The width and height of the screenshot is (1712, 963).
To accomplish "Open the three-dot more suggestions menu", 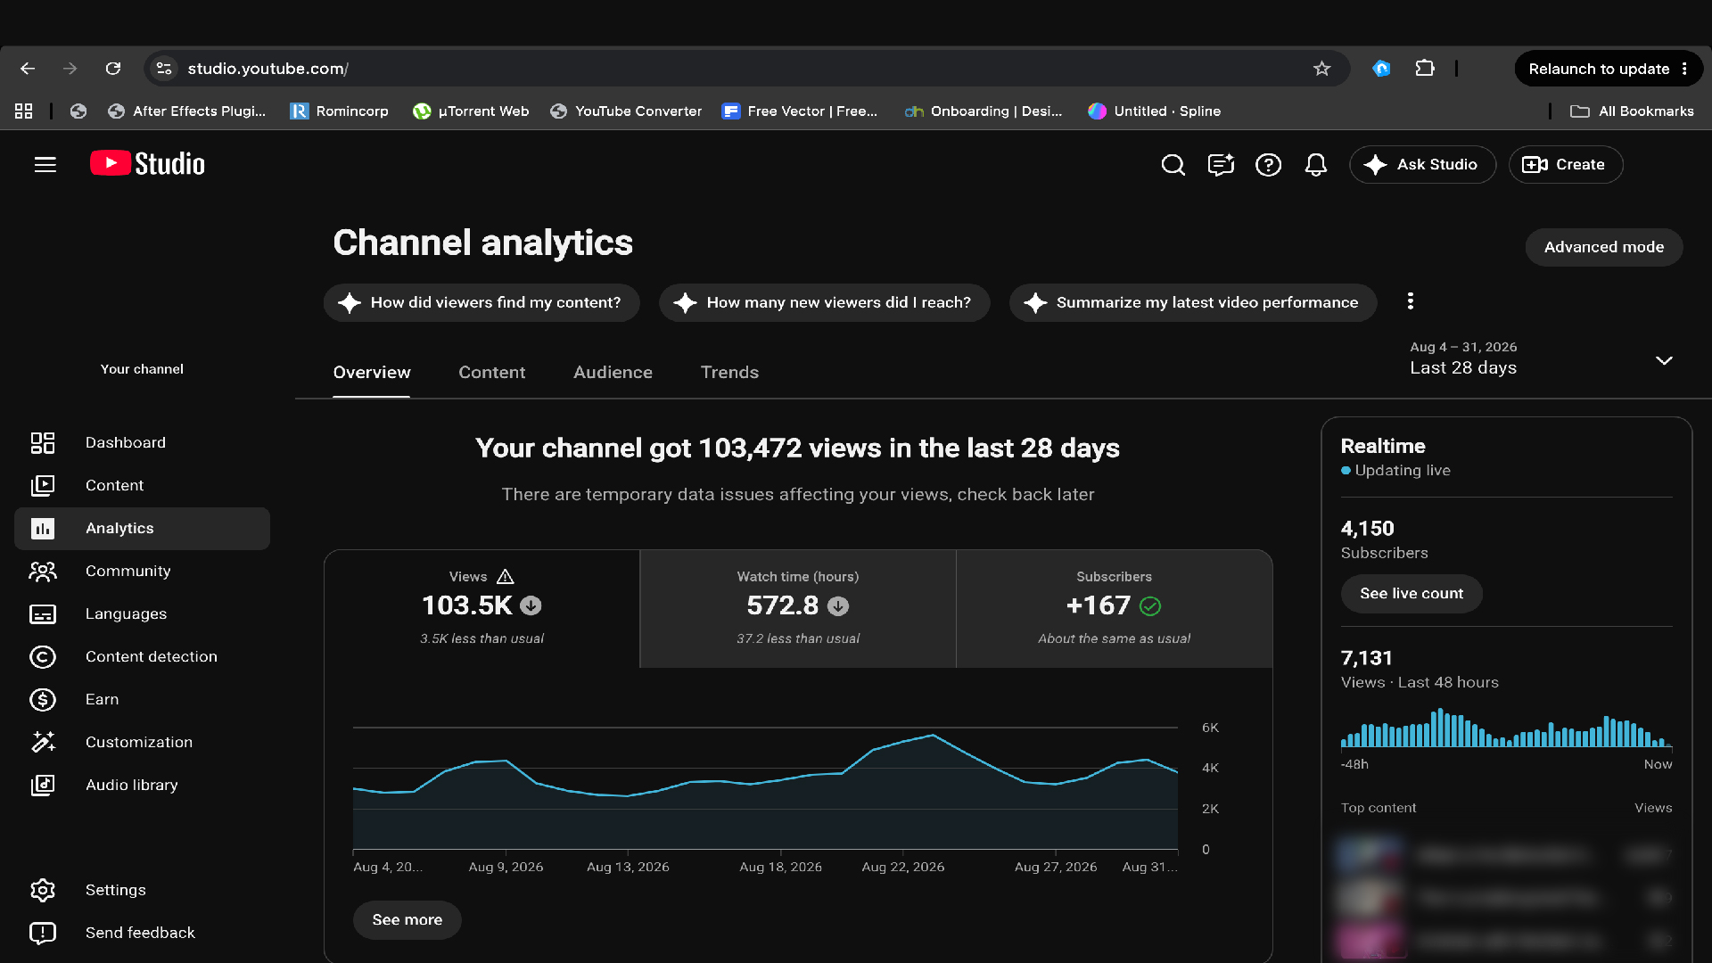I will [1410, 301].
